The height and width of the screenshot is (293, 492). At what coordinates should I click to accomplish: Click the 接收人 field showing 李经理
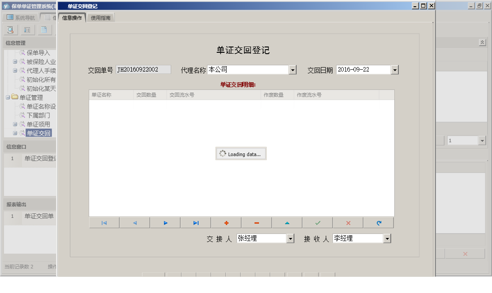(358, 238)
